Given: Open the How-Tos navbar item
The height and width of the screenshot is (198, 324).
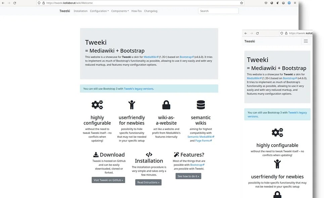Looking at the screenshot, I should pyautogui.click(x=136, y=11).
